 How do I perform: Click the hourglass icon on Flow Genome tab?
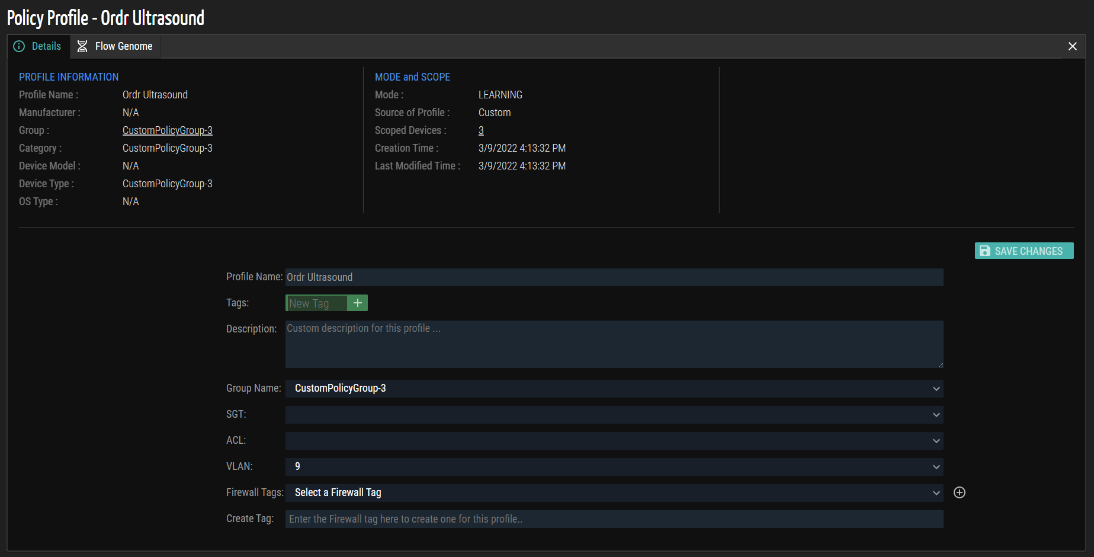click(x=82, y=46)
